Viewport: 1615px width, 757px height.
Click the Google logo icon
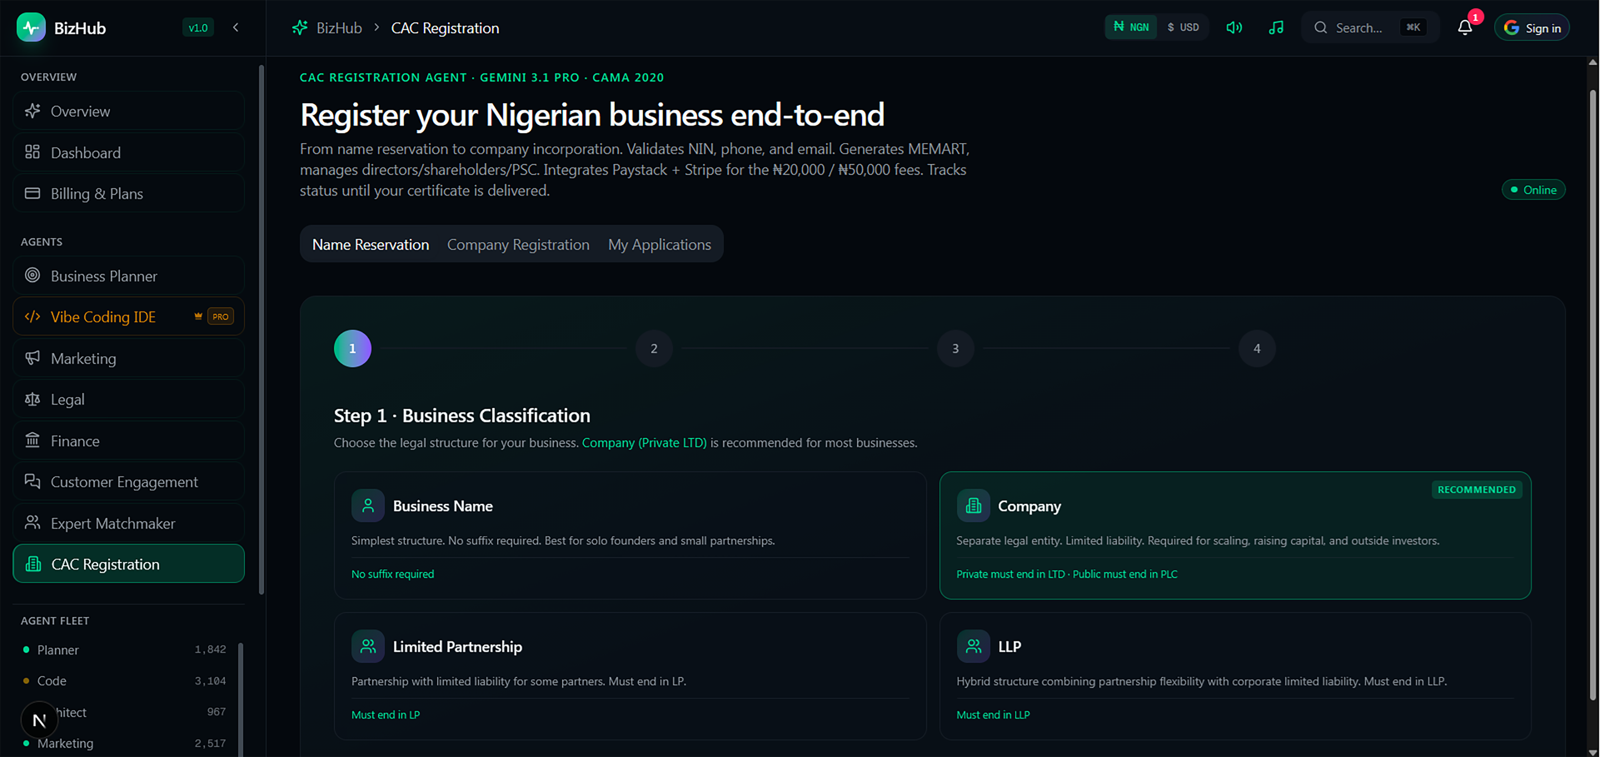click(1511, 28)
